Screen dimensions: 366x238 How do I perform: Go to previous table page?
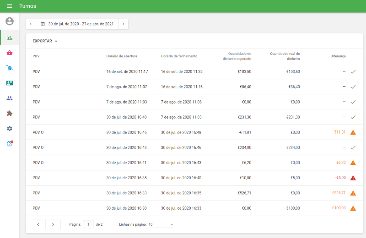(x=38, y=224)
